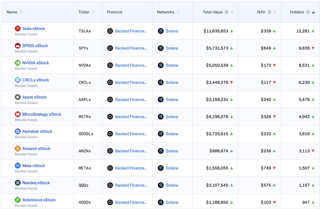Sort table by Total Value arrows
The height and width of the screenshot is (209, 320).
[x=232, y=12]
